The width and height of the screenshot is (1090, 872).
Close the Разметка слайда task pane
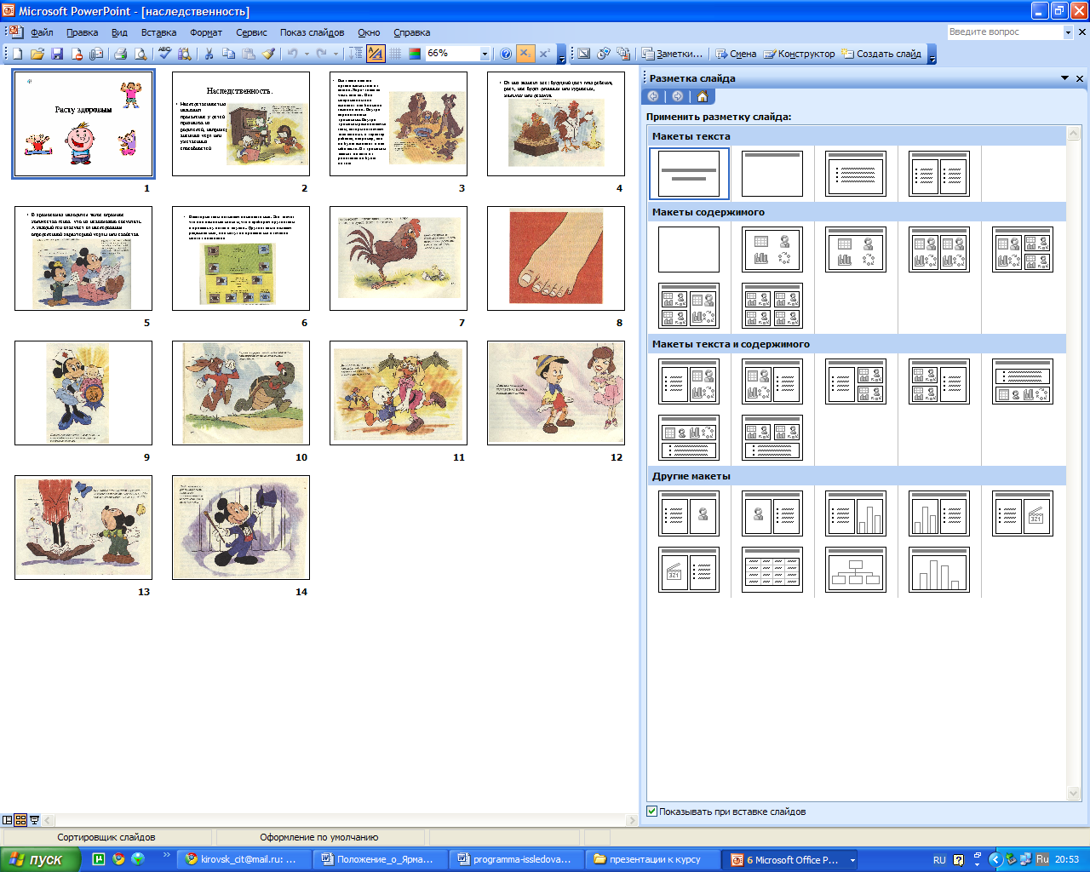coord(1080,78)
